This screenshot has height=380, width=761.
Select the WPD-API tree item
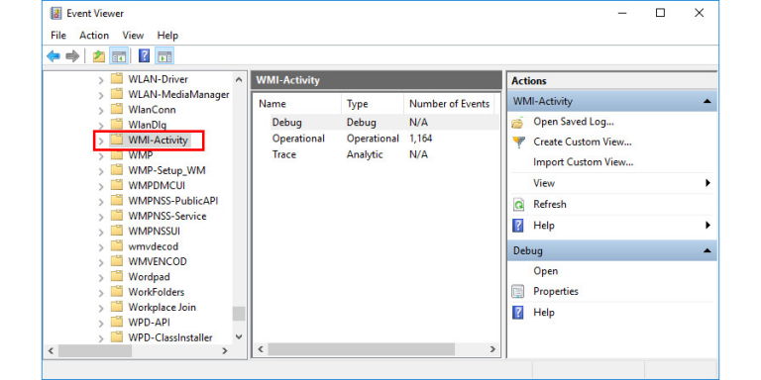click(x=149, y=323)
